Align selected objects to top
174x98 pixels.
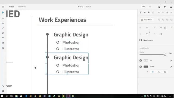pos(141,13)
